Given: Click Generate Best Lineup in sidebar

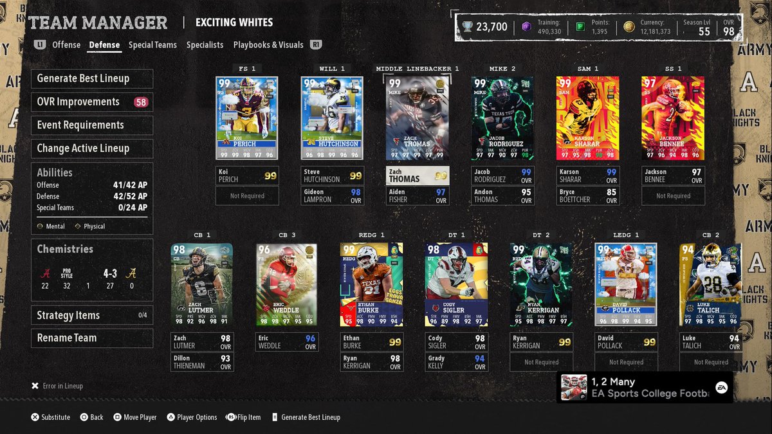Looking at the screenshot, I should [92, 78].
